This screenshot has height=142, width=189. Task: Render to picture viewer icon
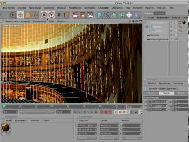83,15
